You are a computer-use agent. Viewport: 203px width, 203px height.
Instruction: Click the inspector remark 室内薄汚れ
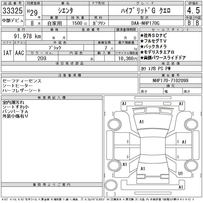[13, 103]
